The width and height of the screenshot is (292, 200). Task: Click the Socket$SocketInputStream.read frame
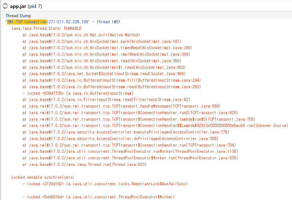(104, 74)
